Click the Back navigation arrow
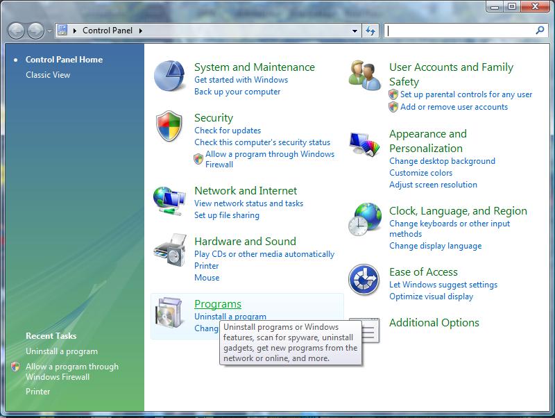 pyautogui.click(x=16, y=31)
